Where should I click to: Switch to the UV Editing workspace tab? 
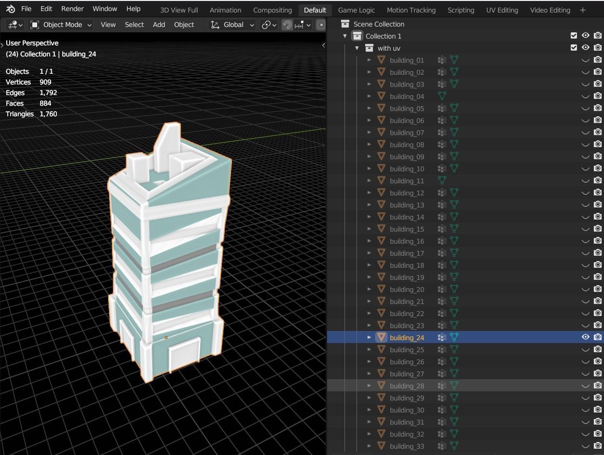502,10
